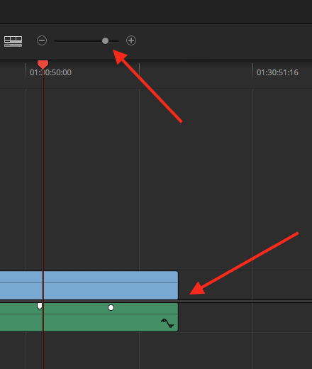Click the opacity line on the blue clip
Viewport: 312px width, 369px height.
pyautogui.click(x=89, y=282)
